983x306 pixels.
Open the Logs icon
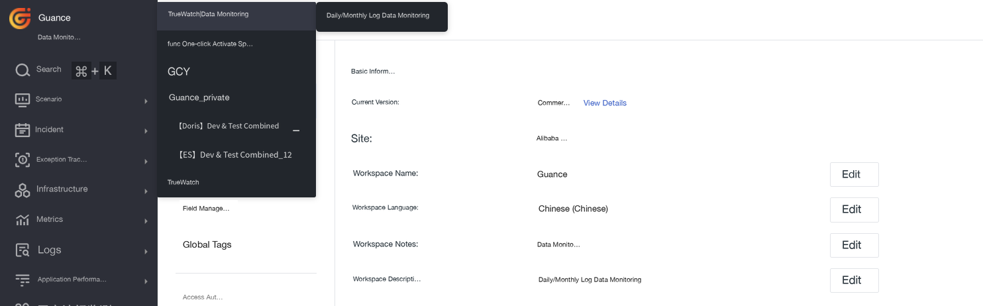[x=23, y=250]
